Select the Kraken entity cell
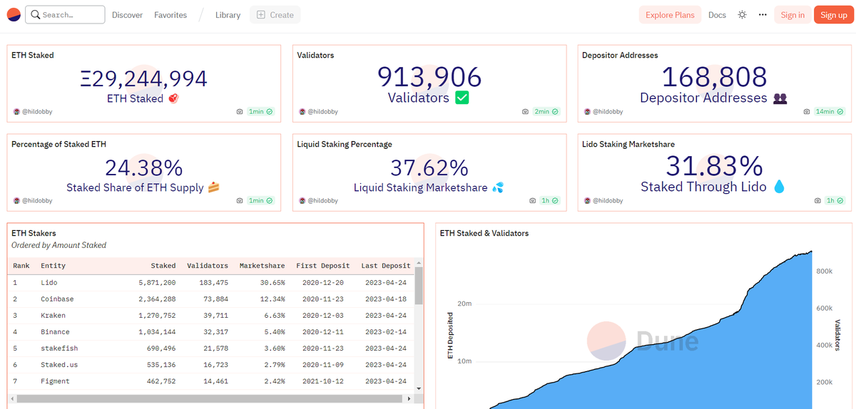 click(53, 316)
